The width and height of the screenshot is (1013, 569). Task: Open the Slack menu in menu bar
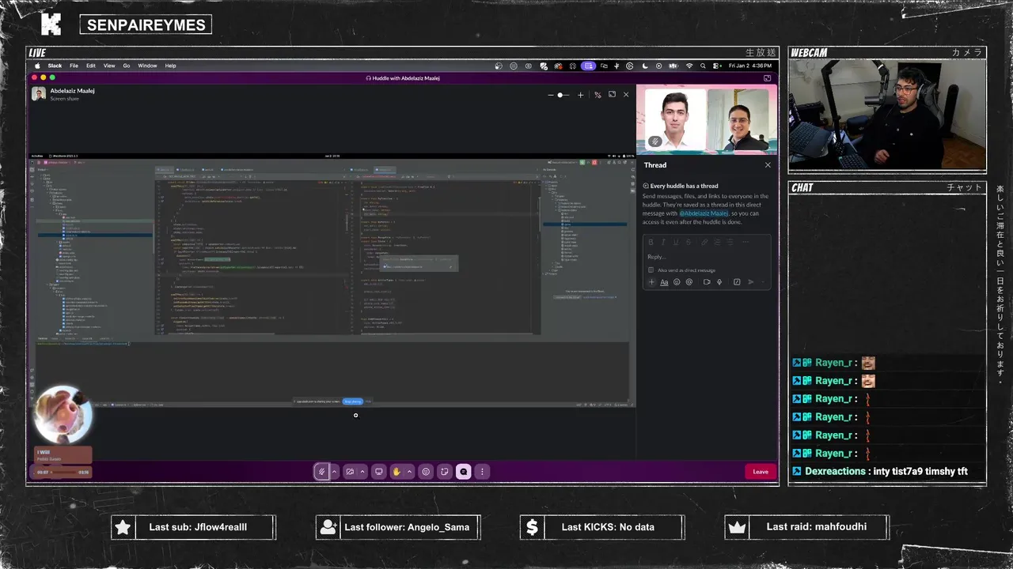pyautogui.click(x=55, y=66)
